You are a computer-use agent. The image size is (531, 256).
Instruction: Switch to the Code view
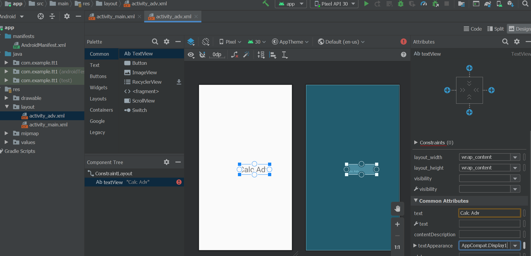[x=473, y=29]
